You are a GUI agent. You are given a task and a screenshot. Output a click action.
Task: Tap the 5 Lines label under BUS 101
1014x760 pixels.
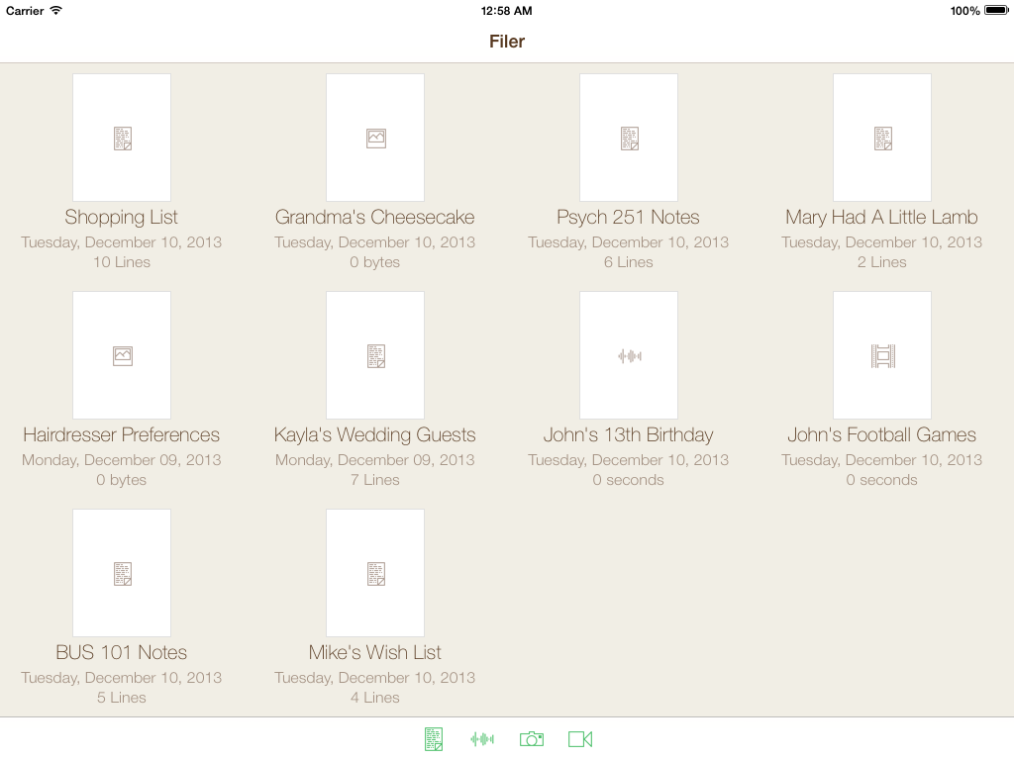click(x=122, y=698)
